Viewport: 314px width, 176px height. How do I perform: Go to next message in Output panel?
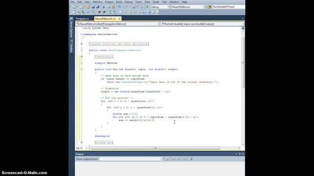[x=178, y=159]
